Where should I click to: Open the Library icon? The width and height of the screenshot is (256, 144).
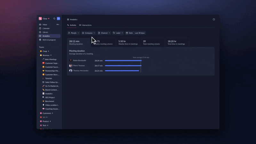40,32
